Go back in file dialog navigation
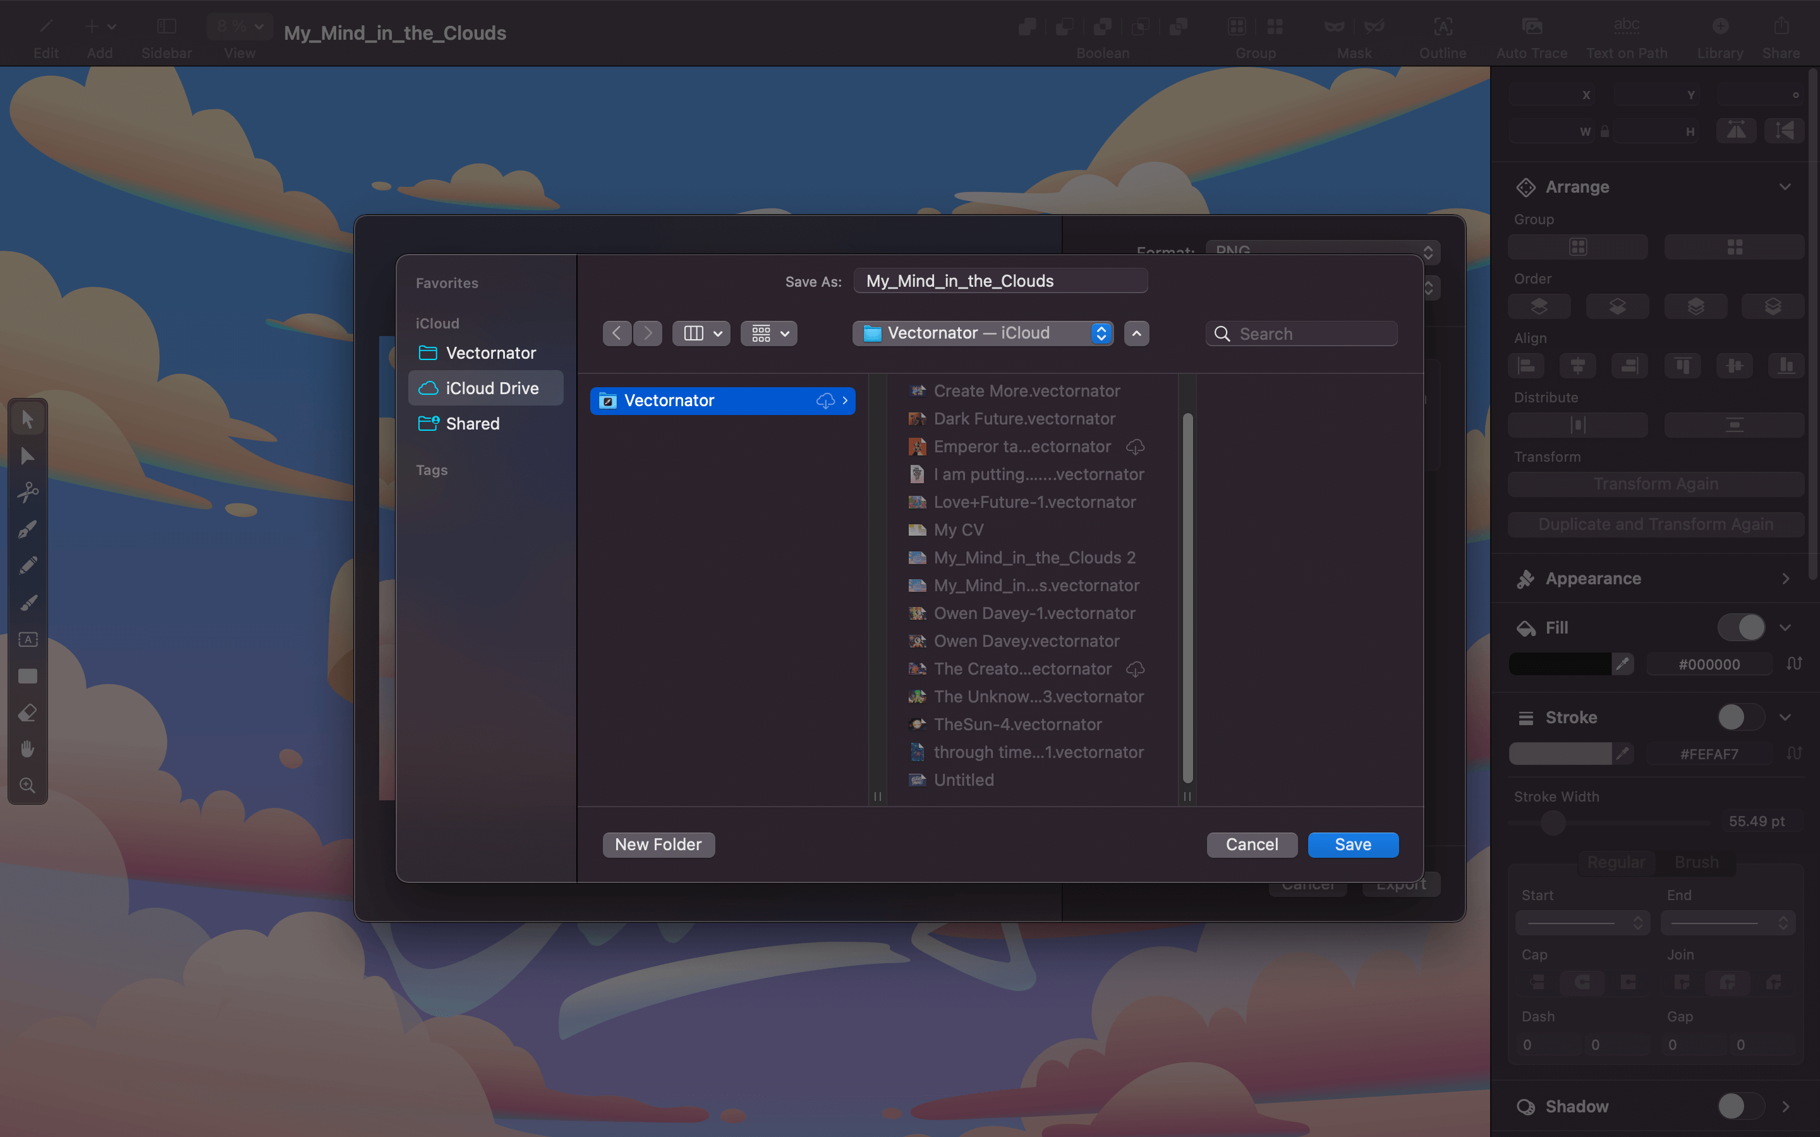The height and width of the screenshot is (1137, 1820). [x=617, y=333]
